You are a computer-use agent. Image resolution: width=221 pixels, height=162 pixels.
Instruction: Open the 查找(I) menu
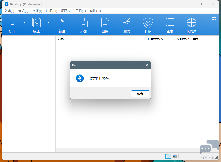pyautogui.click(x=37, y=11)
